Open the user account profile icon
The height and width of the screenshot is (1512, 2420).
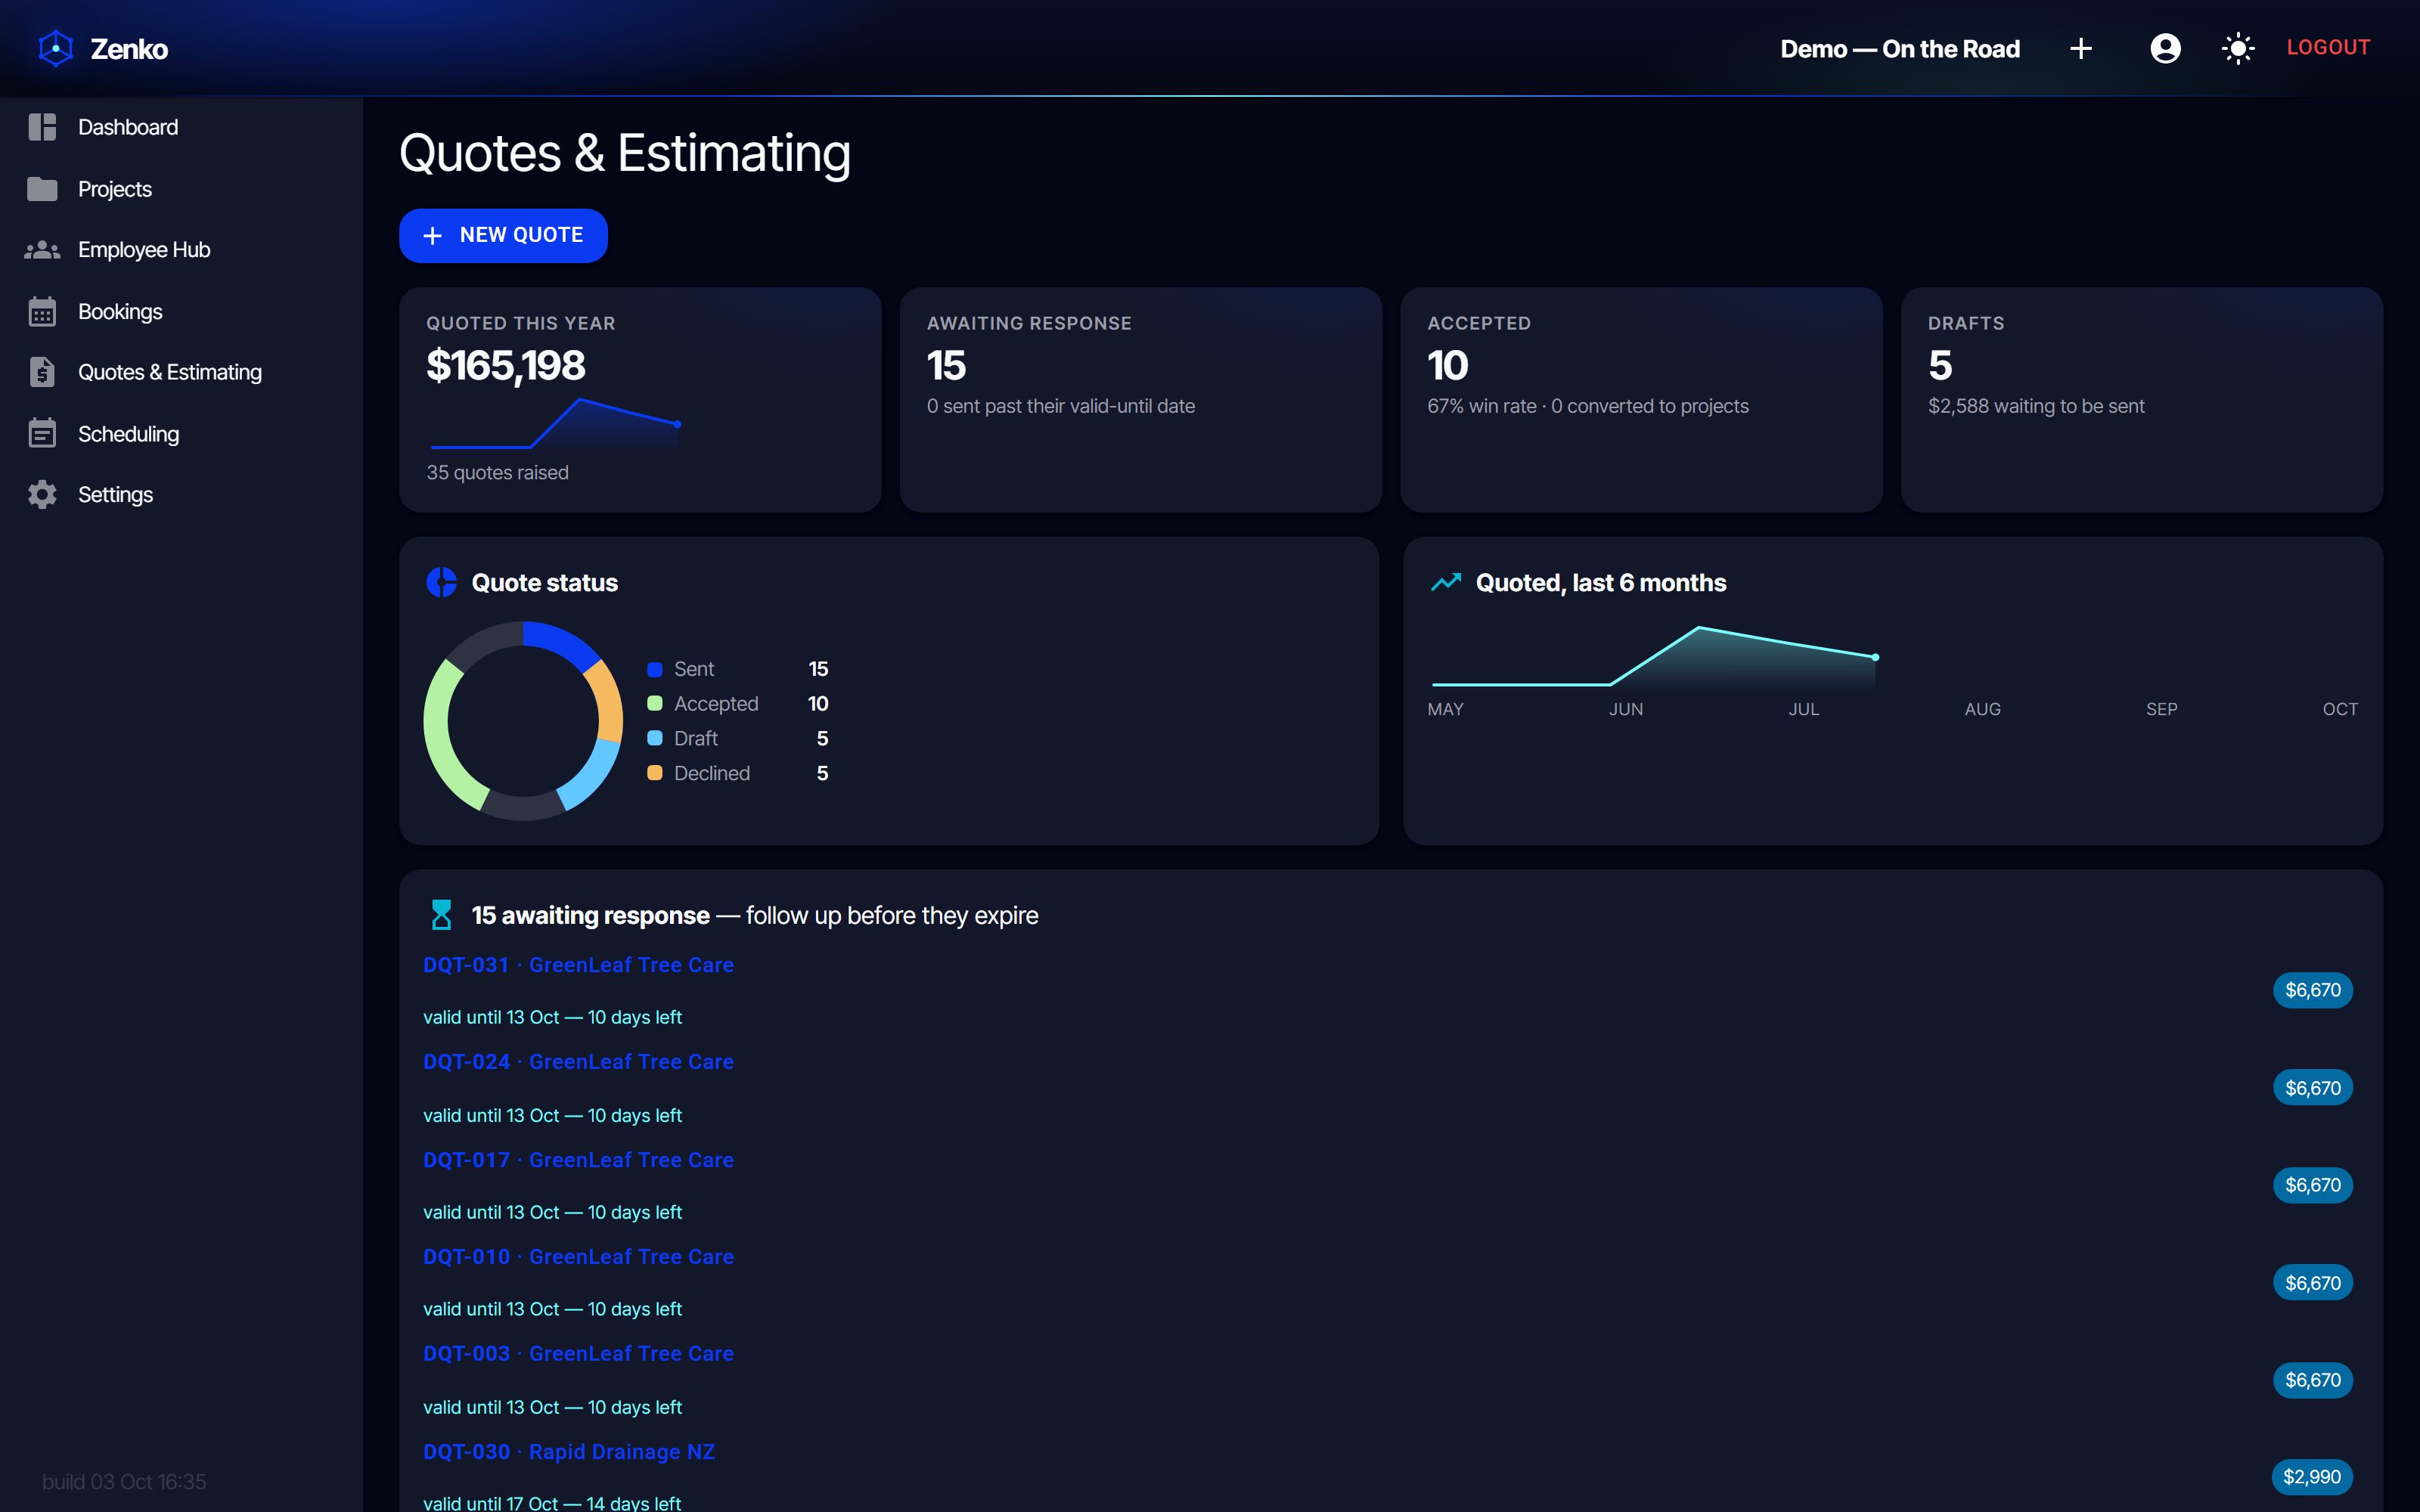tap(2165, 48)
